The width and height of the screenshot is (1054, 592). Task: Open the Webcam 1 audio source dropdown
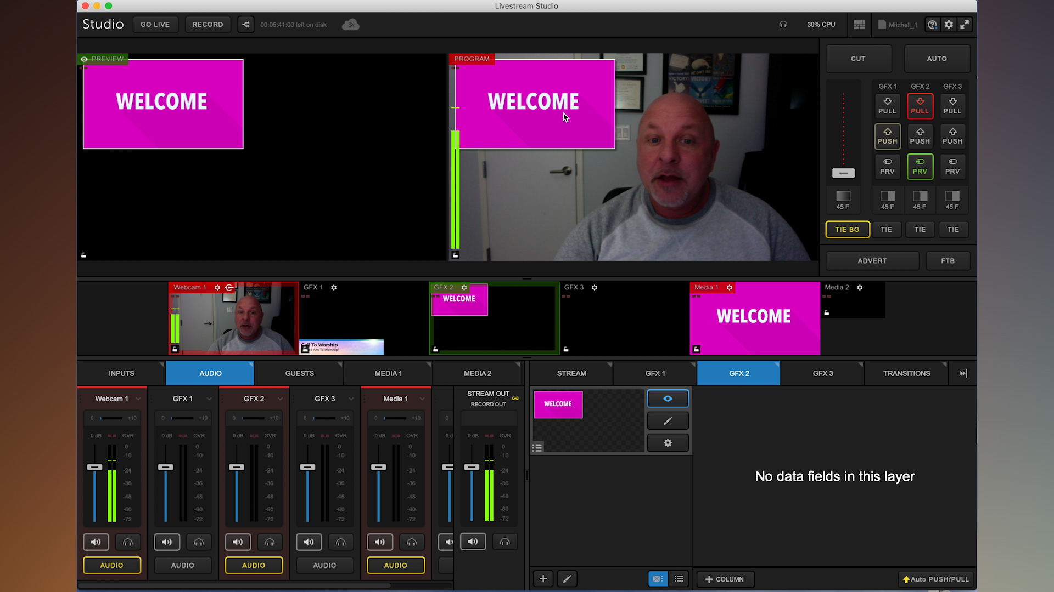coord(138,399)
